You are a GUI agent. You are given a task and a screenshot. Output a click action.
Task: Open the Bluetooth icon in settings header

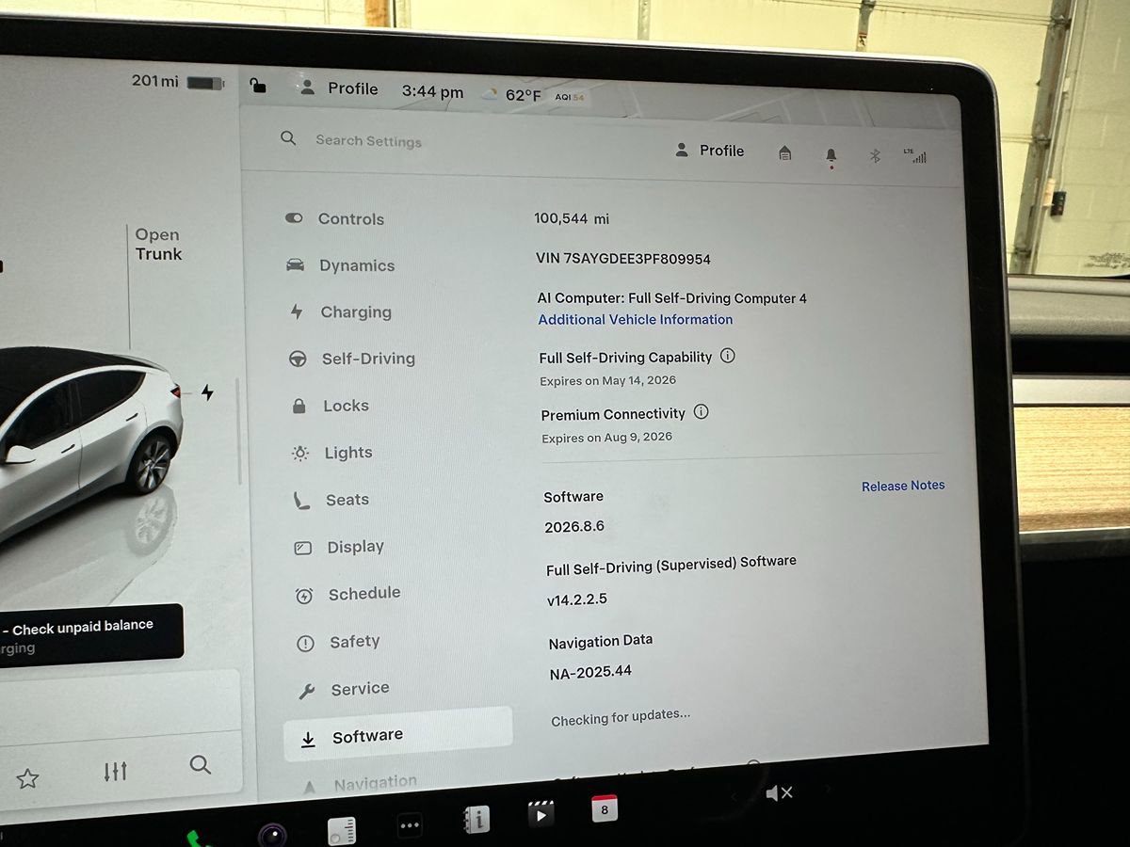point(875,155)
